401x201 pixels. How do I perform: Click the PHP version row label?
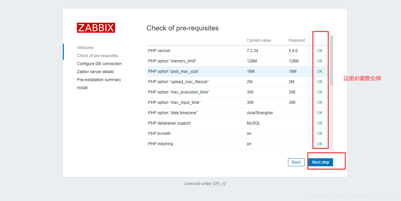tap(159, 50)
